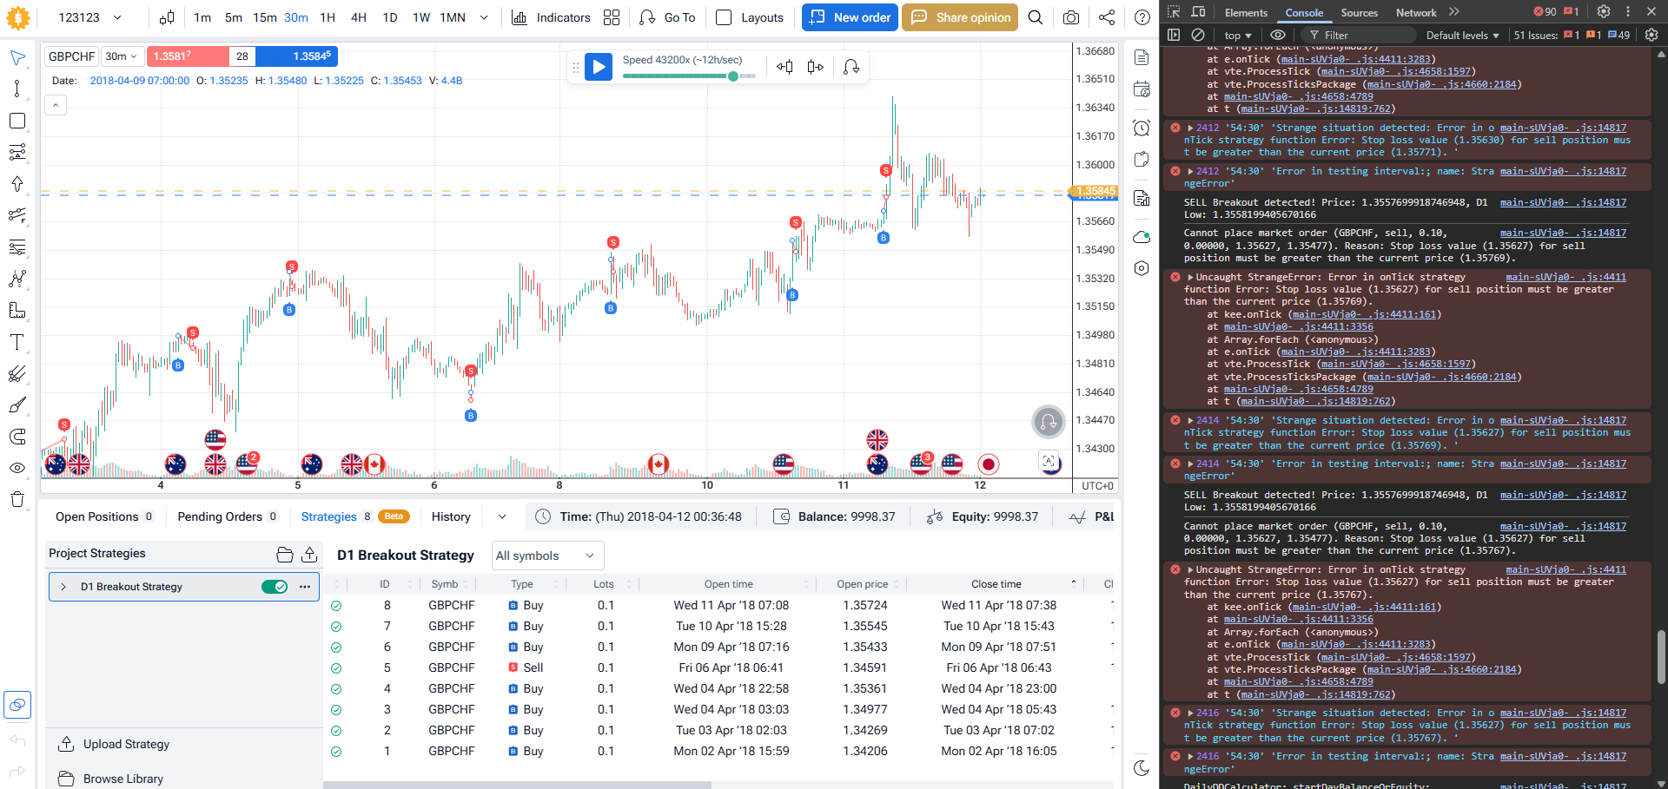The image size is (1668, 789).
Task: Open the Default levels dropdown in console
Action: coord(1462,36)
